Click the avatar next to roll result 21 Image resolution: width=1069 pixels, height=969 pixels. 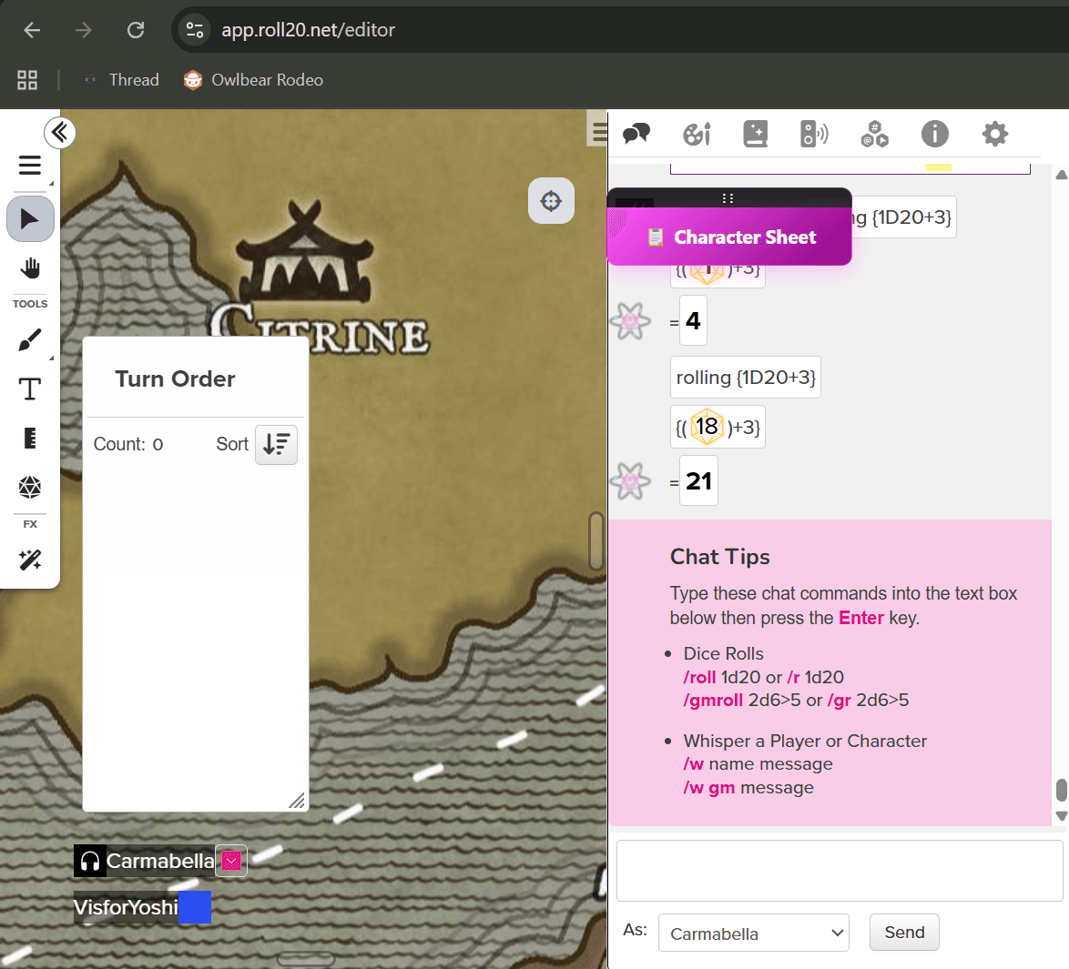(x=631, y=481)
